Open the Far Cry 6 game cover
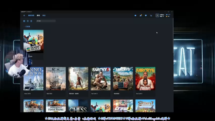Screen dimensions: 215x121 point(145,79)
